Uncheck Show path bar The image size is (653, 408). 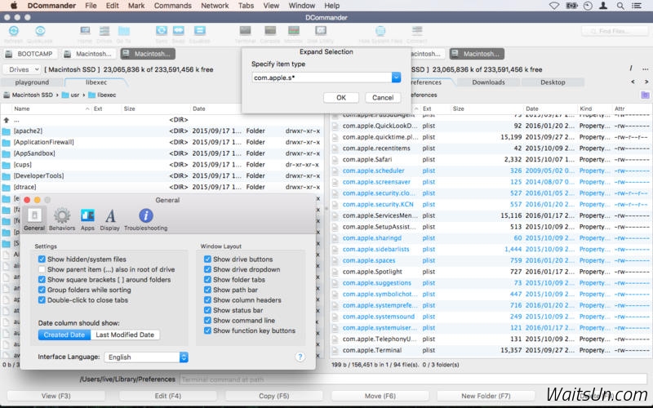coord(207,290)
